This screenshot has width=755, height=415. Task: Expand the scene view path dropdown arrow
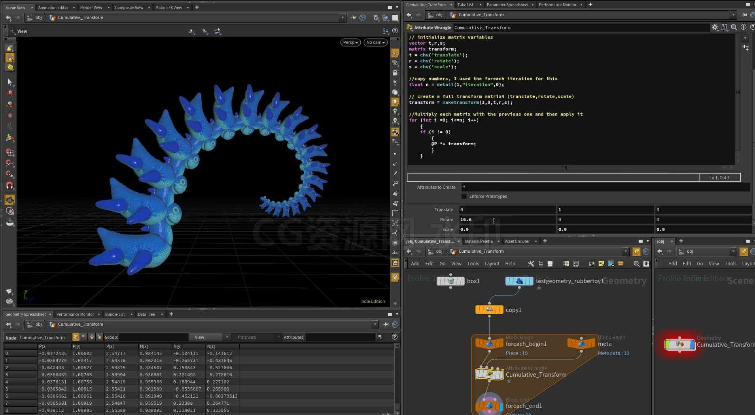click(x=342, y=17)
